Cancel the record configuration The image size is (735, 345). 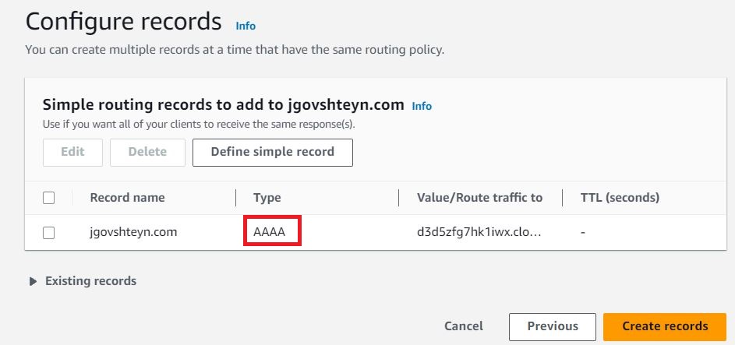(463, 326)
